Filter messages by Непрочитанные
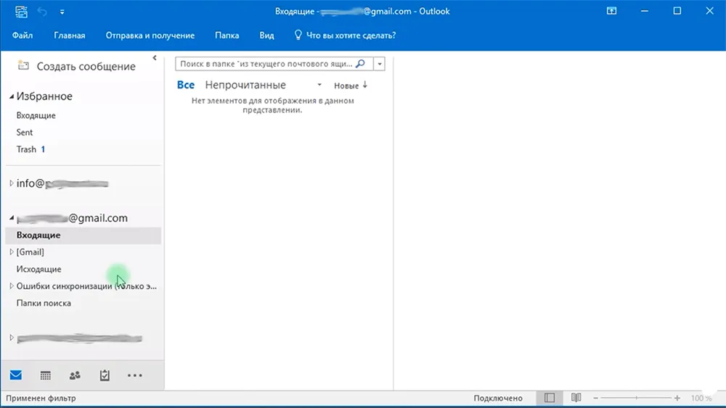Screen dimensions: 726x408 245,85
